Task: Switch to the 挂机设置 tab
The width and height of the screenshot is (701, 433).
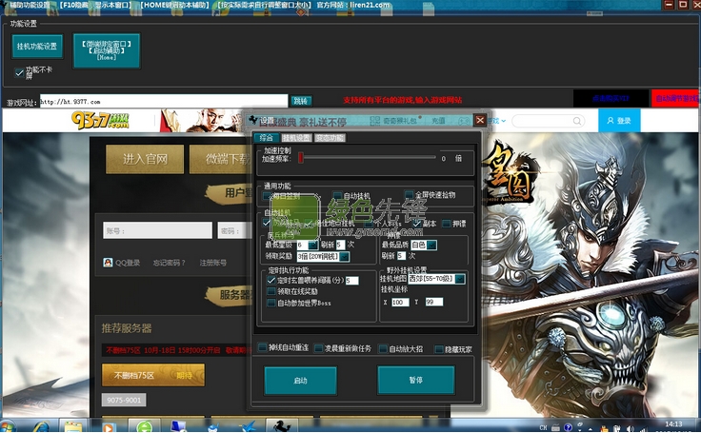Action: click(296, 138)
